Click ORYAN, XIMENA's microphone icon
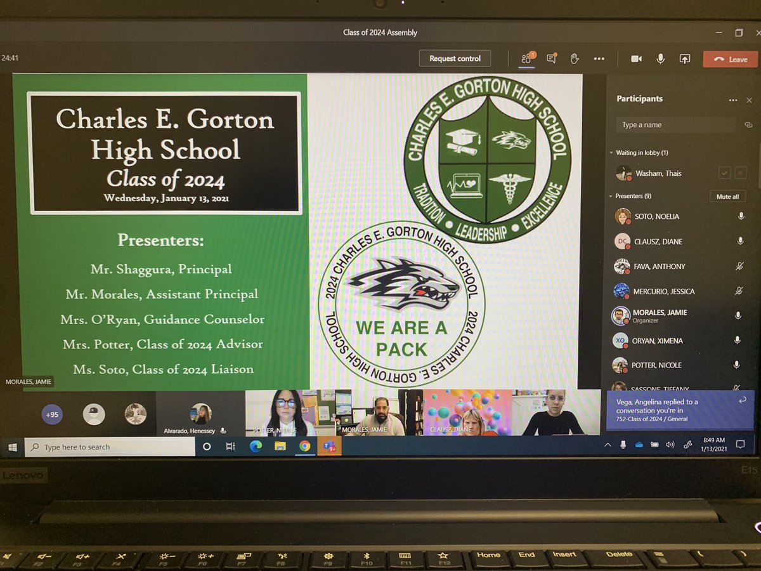 pos(738,341)
